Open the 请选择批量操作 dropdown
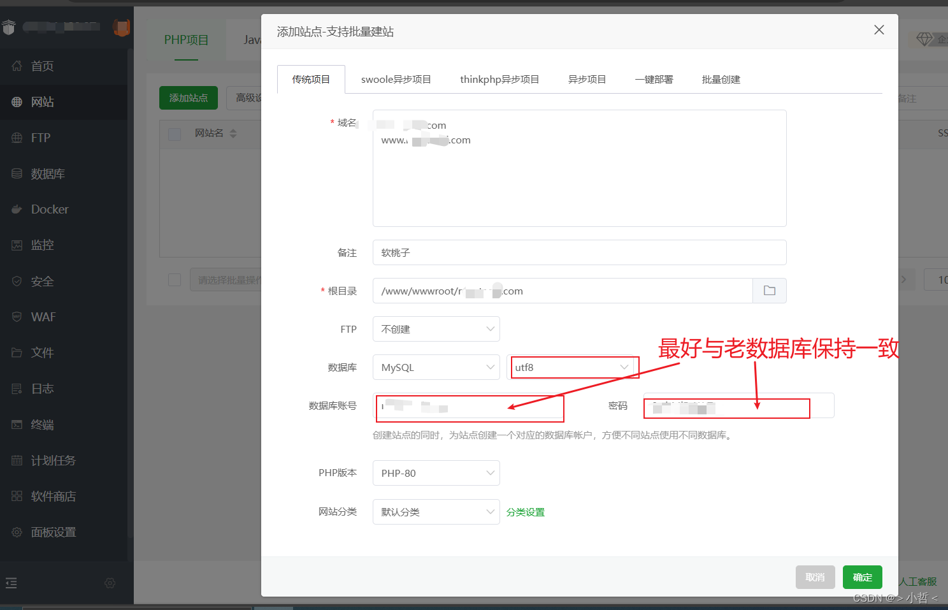 point(226,280)
